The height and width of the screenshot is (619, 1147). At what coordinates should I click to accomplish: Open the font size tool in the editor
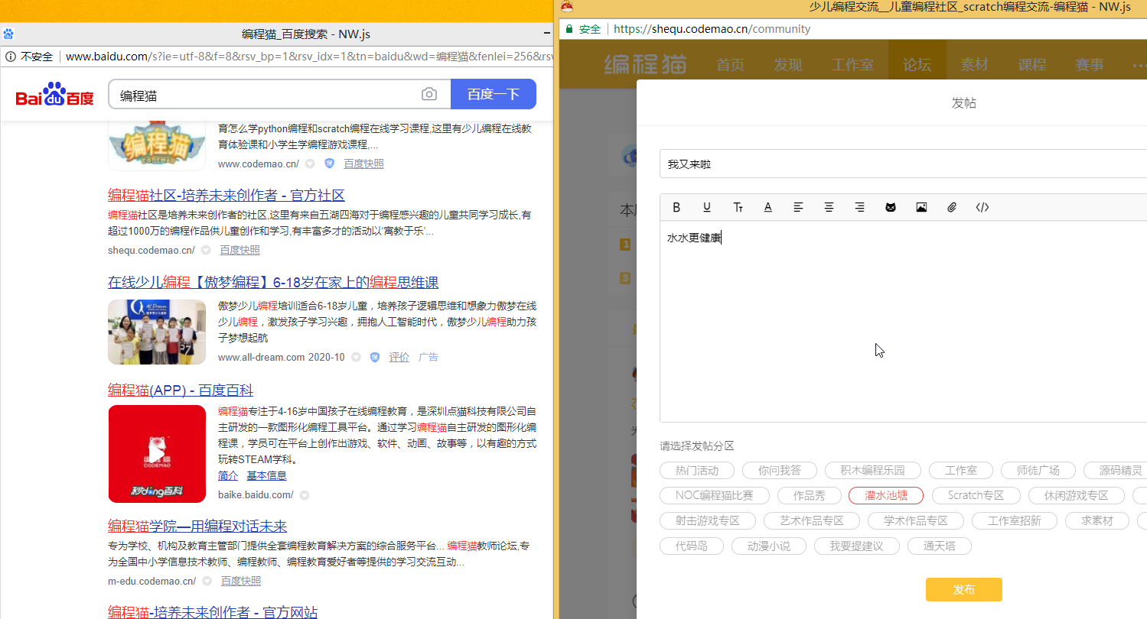(x=738, y=207)
